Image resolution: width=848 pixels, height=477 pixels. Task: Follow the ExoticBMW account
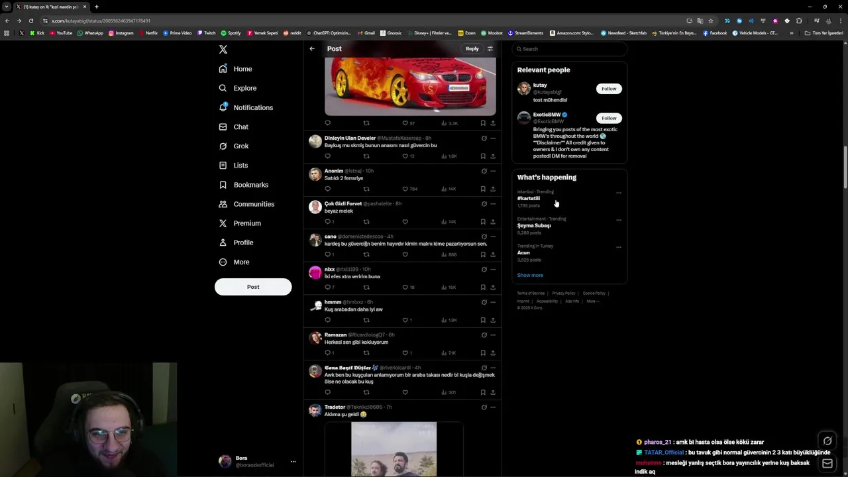(x=609, y=118)
